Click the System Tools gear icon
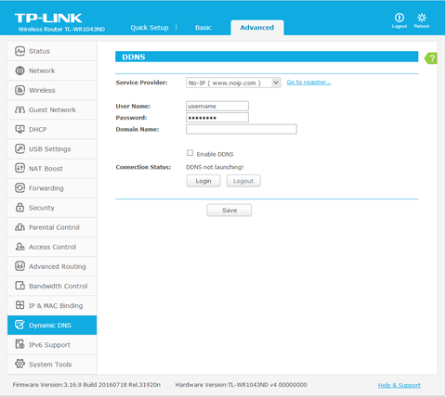 pos(20,364)
